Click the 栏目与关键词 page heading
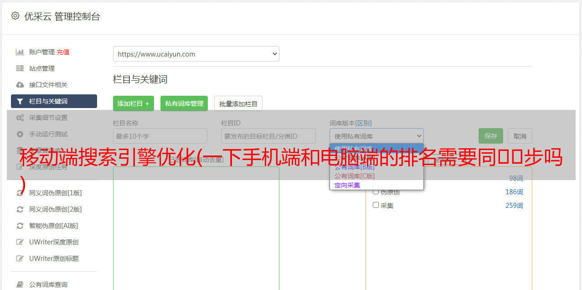Viewport: 582px width, 290px height. point(140,79)
